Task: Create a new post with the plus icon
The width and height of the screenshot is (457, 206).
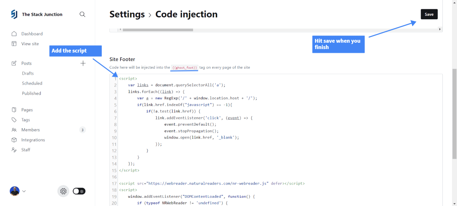Action: tap(83, 63)
